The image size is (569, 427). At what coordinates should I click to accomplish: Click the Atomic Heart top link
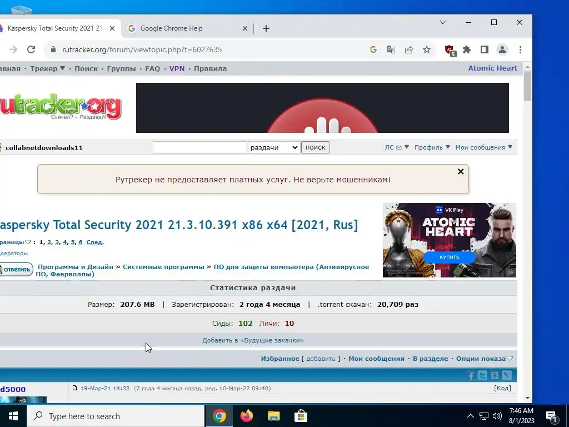492,68
